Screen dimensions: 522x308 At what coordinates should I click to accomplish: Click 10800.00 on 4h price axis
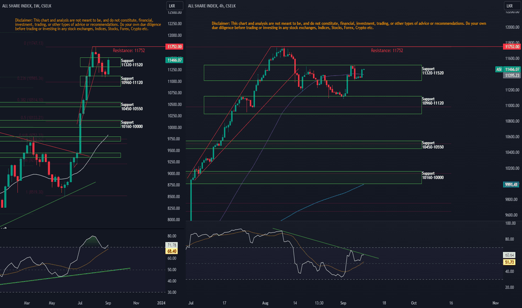pyautogui.click(x=512, y=121)
